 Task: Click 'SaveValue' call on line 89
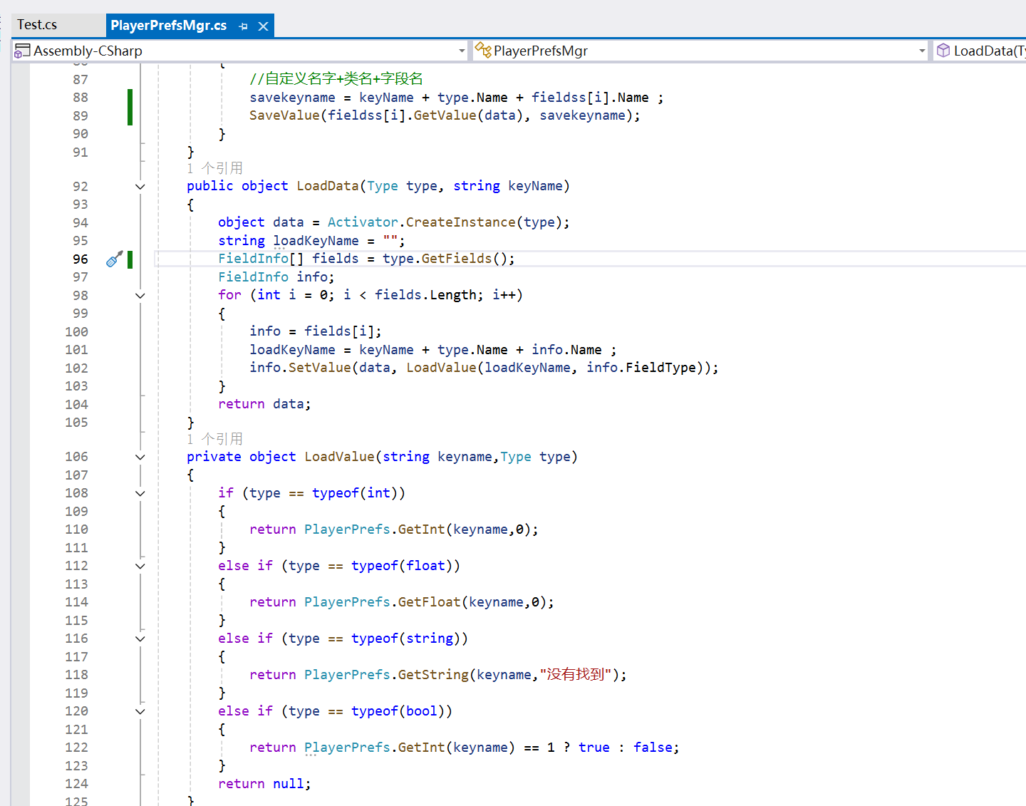(284, 115)
